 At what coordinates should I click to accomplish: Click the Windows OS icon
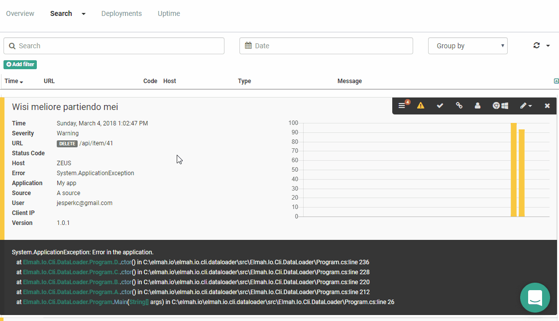(505, 106)
